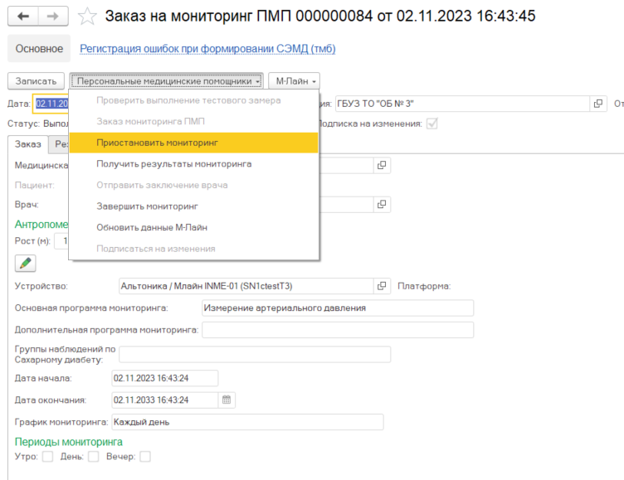This screenshot has height=480, width=624.
Task: Collapse Персональные медицинские помощники dropdown
Action: (x=168, y=81)
